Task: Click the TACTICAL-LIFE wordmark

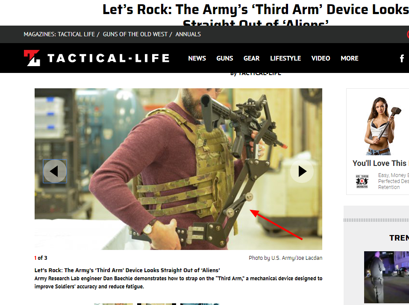Action: pyautogui.click(x=108, y=58)
